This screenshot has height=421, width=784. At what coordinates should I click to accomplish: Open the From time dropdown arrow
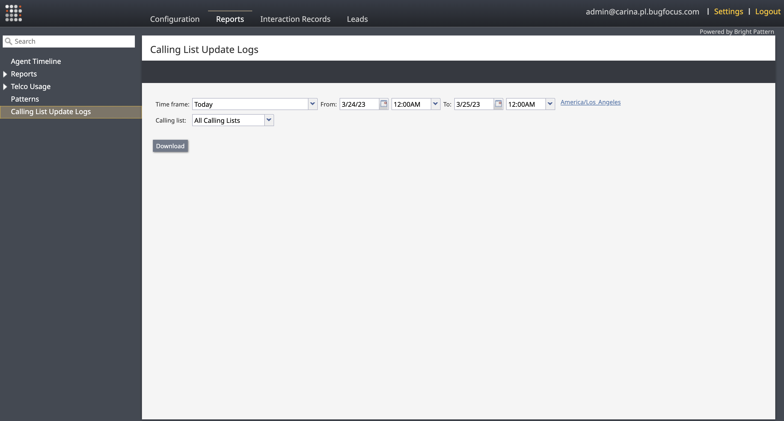435,104
